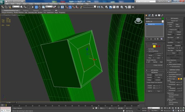Screen dimensions: 185x112
Task: Click the Repeat Last button
Action: [174, 21]
